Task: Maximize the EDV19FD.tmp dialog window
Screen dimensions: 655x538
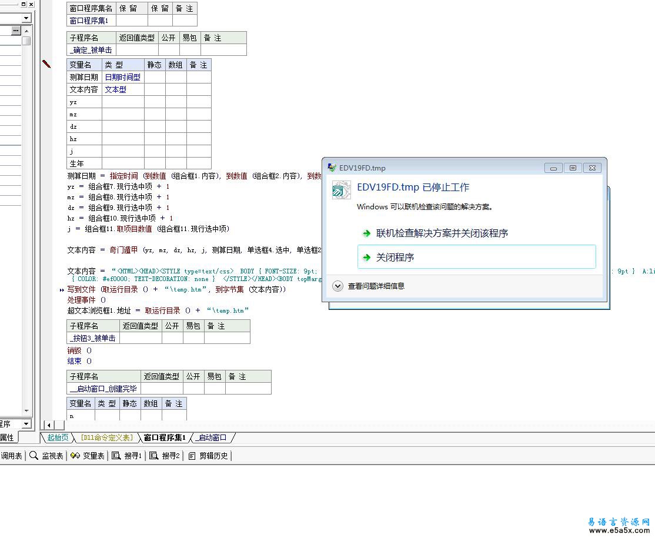Action: 573,168
